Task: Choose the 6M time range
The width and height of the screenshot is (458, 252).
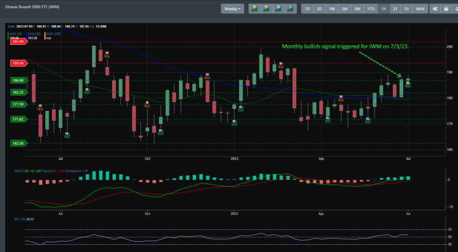Action: (x=357, y=9)
